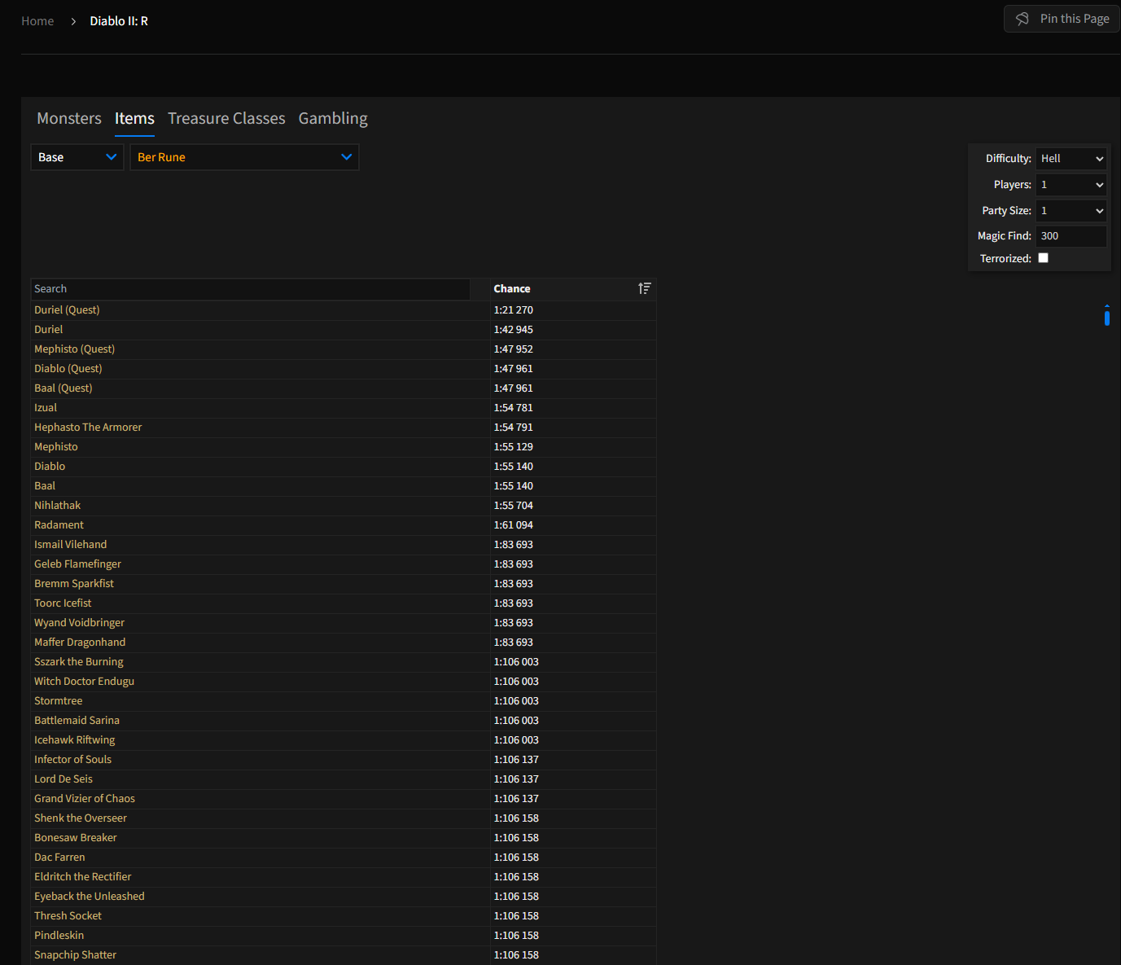Click the pin icon beside Pin this Page
1121x965 pixels.
(x=1022, y=19)
